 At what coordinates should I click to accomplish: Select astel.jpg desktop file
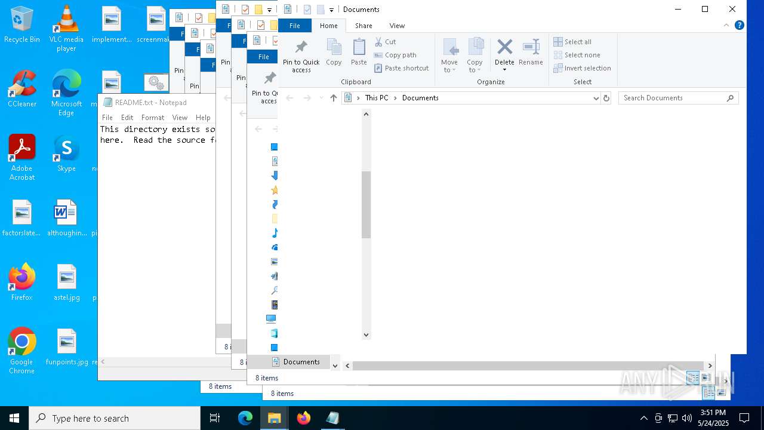(x=66, y=282)
